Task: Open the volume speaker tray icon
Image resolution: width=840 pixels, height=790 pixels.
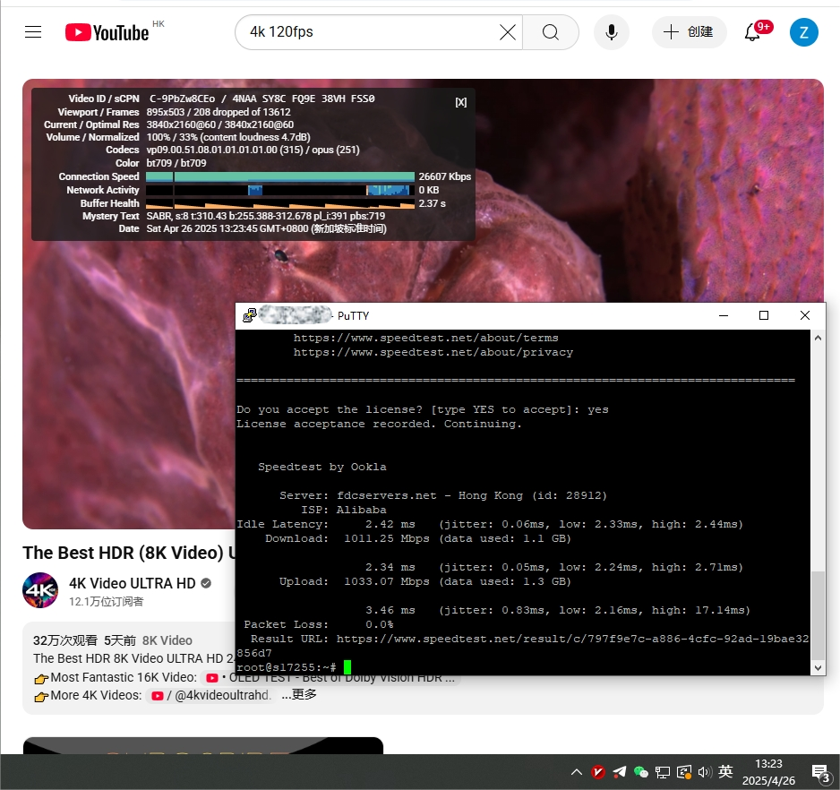Action: coord(705,772)
